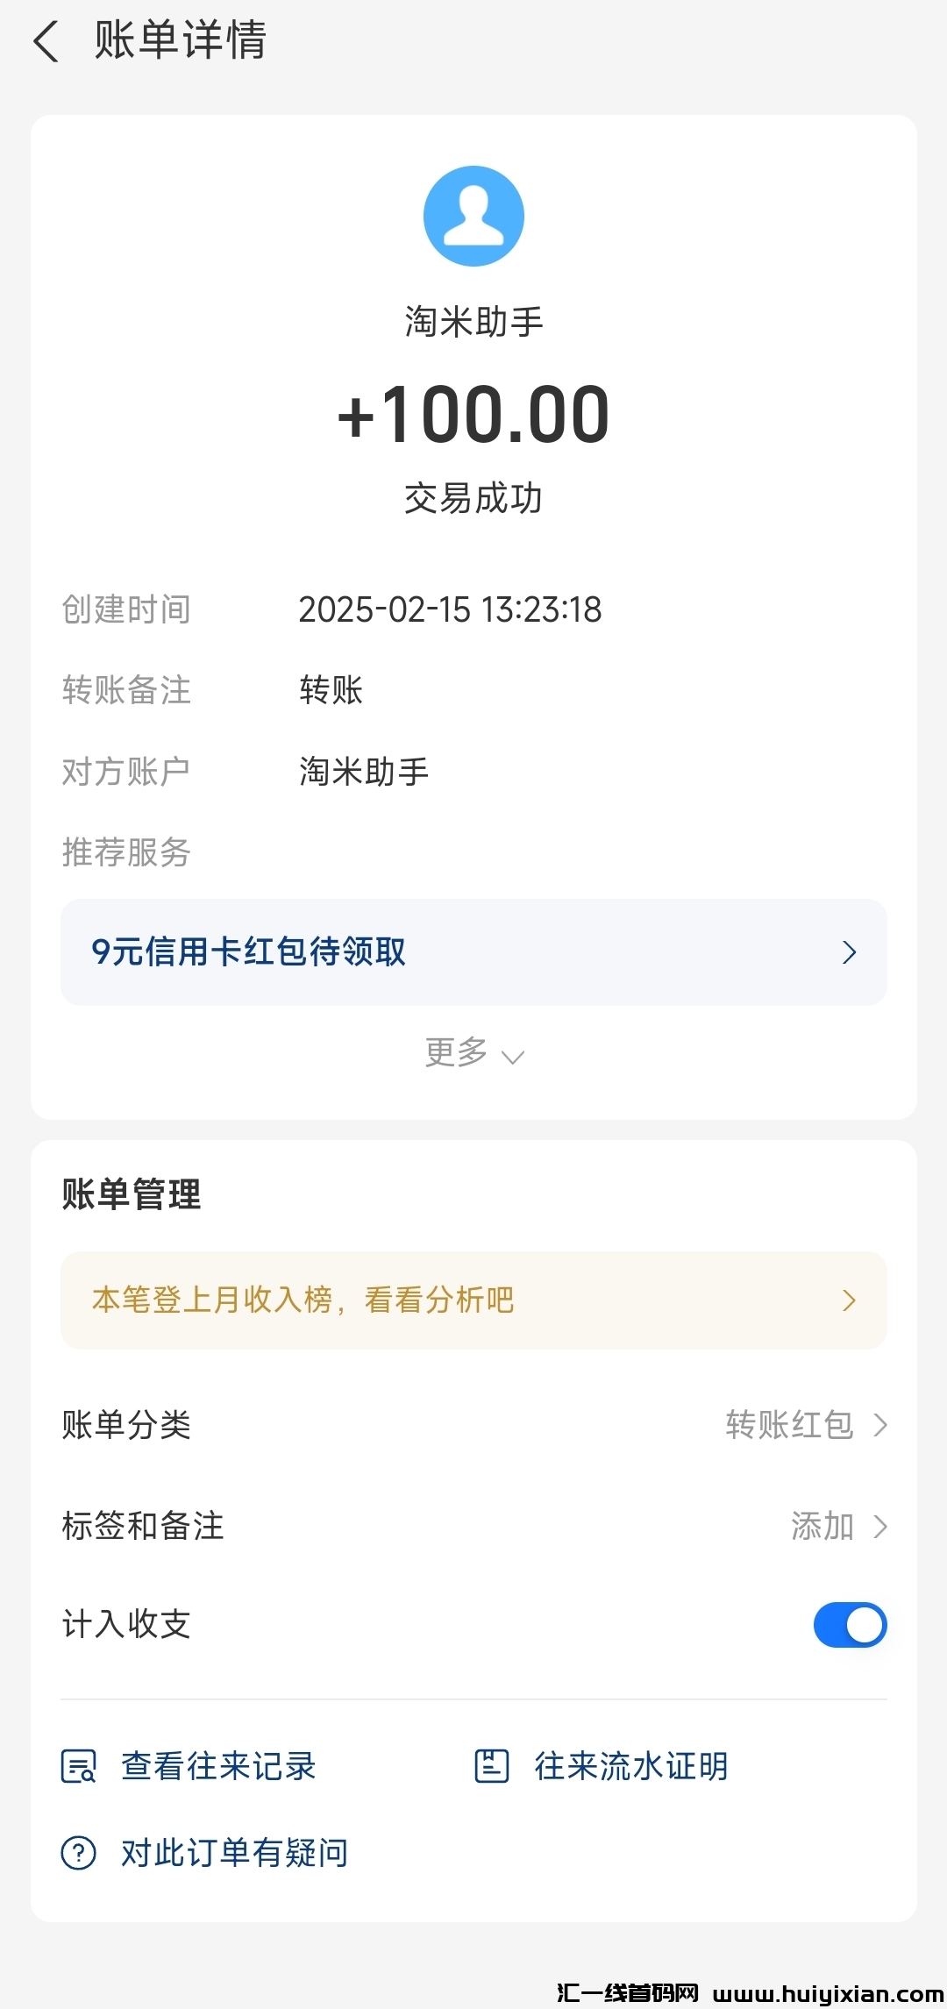Screen dimensions: 947x2009
Task: Open the 账单分类 category selector
Action: pos(126,1425)
